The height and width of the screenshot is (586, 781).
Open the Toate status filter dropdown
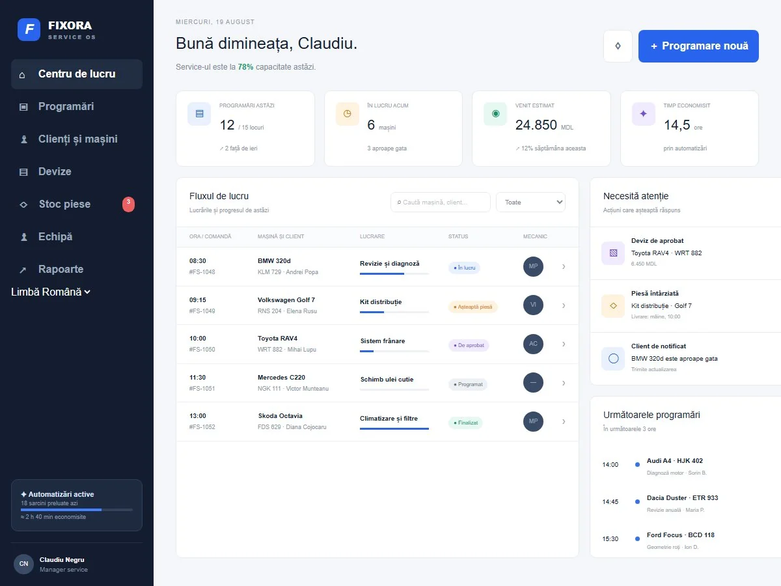point(530,202)
